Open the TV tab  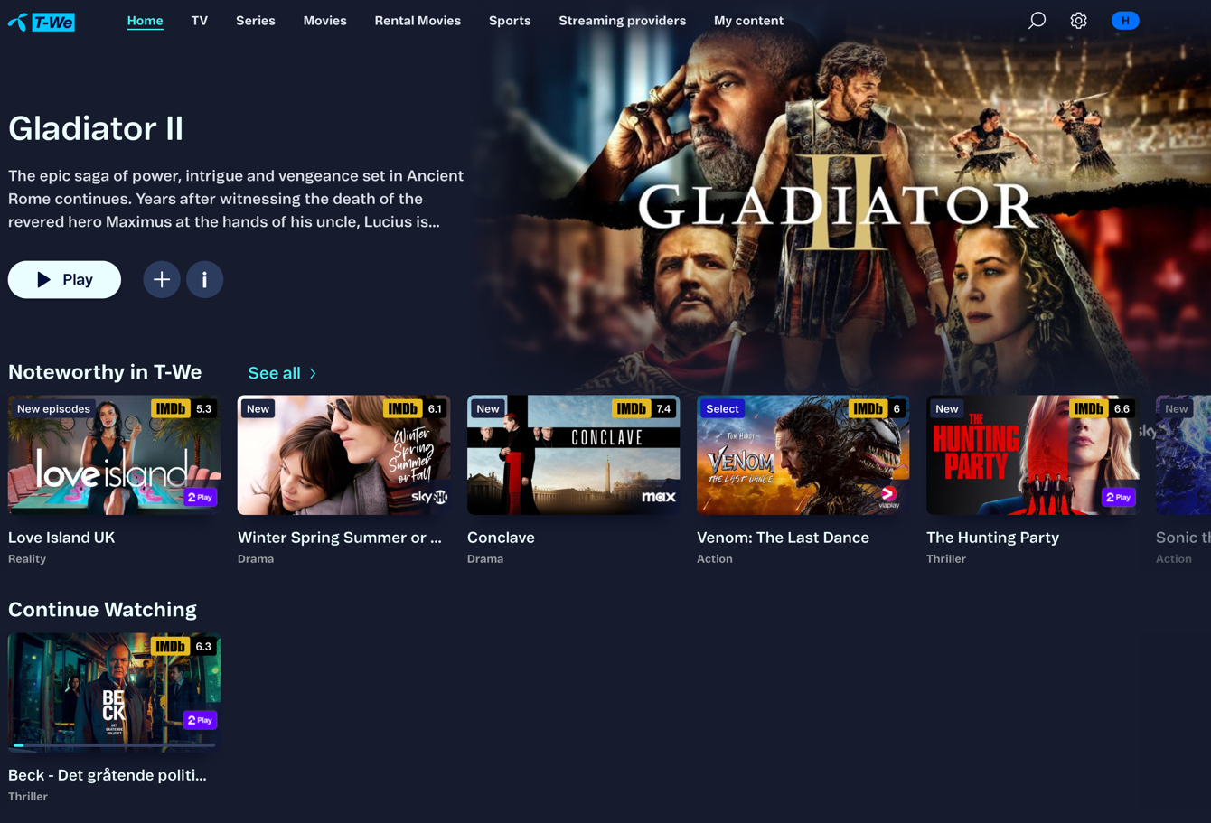pos(200,21)
